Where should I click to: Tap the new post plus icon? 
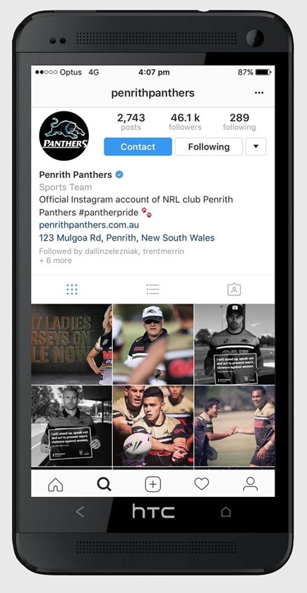152,484
